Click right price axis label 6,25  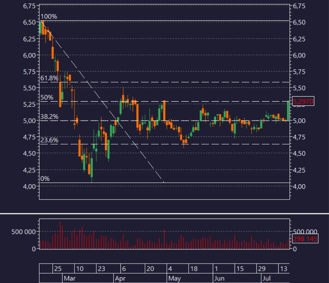tap(299, 39)
